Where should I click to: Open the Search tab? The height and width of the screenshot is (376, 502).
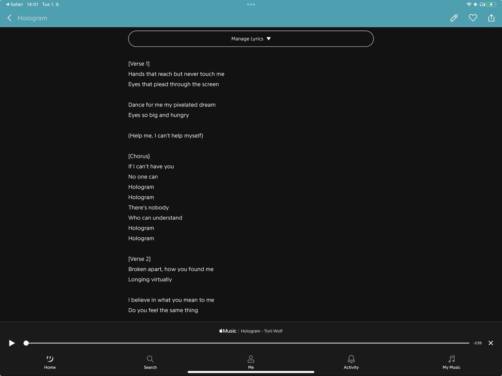[x=150, y=362]
